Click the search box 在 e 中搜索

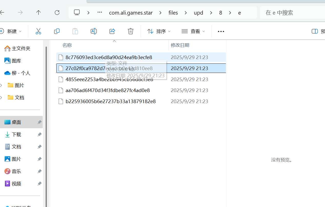(x=292, y=13)
